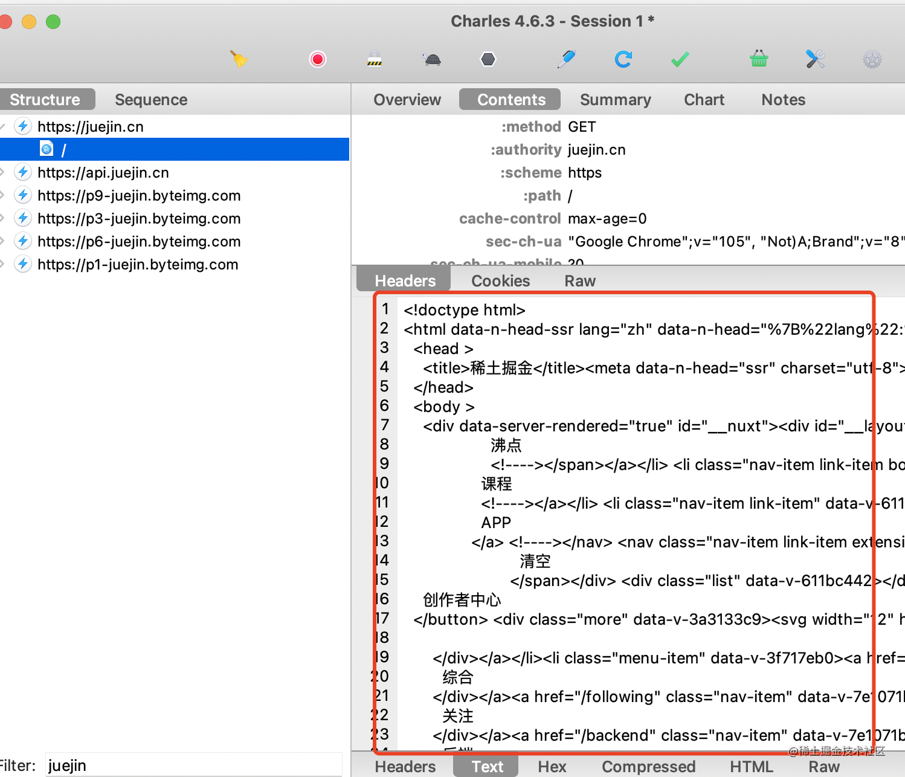The width and height of the screenshot is (905, 777).
Task: Toggle breakpoints with the hexagon icon
Action: (x=488, y=59)
